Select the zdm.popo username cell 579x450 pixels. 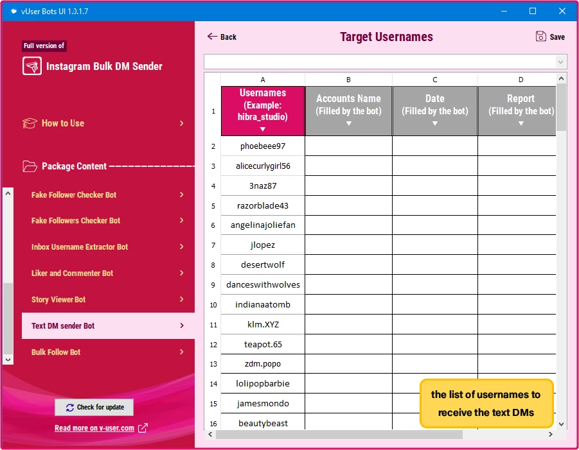[263, 364]
